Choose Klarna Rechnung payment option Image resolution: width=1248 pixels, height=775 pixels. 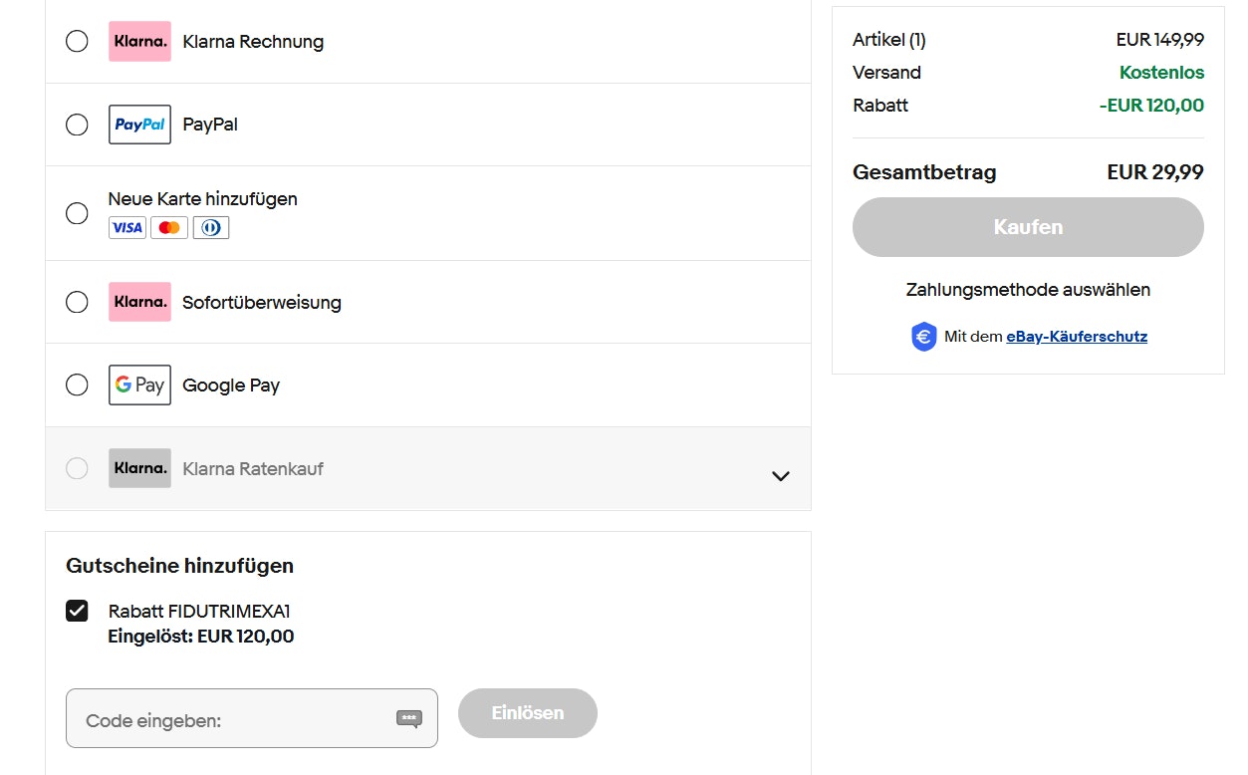(x=77, y=41)
